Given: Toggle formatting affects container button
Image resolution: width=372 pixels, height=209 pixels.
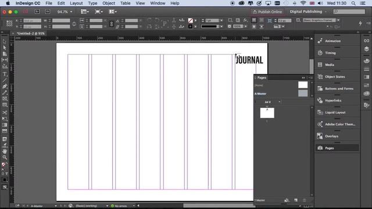Looking at the screenshot, I should point(3,174).
